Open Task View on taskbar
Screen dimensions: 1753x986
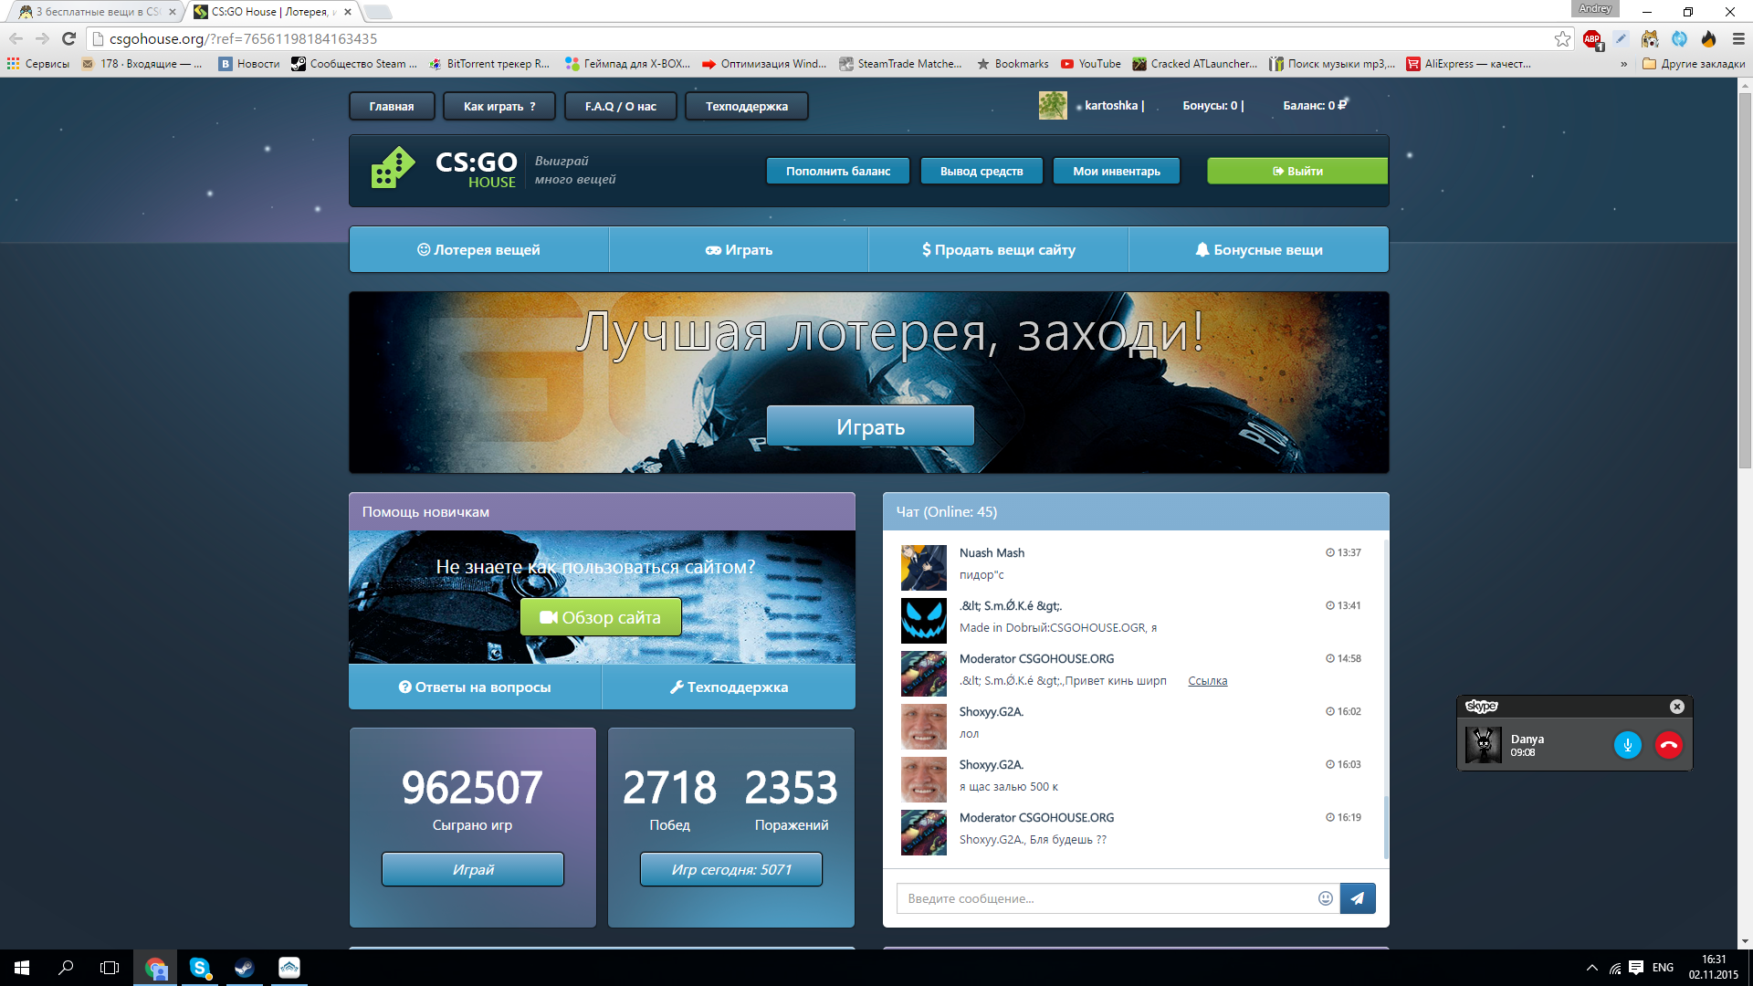coord(110,968)
